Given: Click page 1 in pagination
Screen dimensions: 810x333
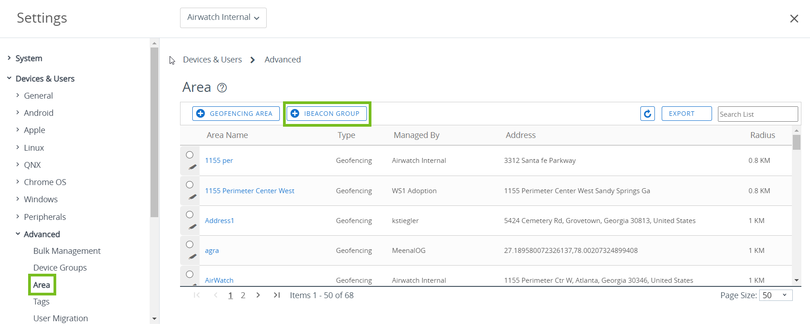Looking at the screenshot, I should pos(230,295).
